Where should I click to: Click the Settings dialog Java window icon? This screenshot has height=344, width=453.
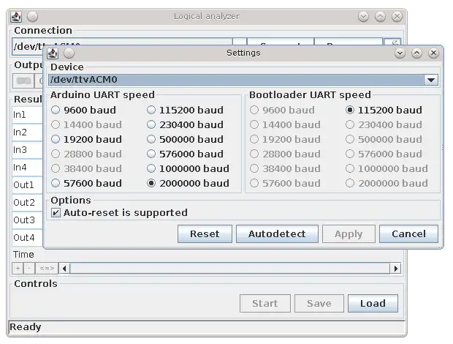[53, 53]
